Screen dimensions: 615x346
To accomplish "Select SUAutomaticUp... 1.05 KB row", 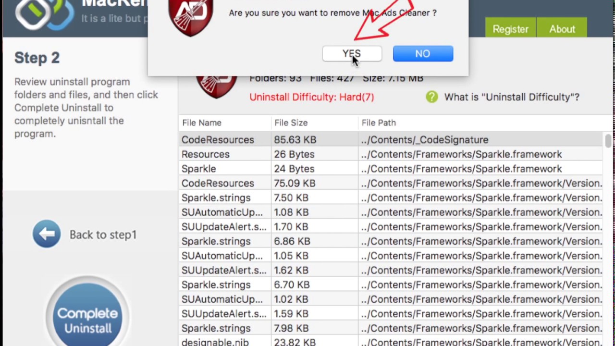I will point(392,256).
